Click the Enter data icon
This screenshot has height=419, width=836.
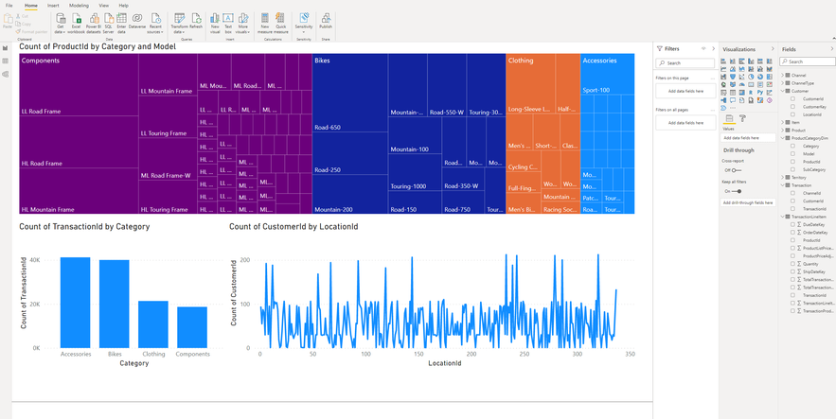pyautogui.click(x=121, y=18)
